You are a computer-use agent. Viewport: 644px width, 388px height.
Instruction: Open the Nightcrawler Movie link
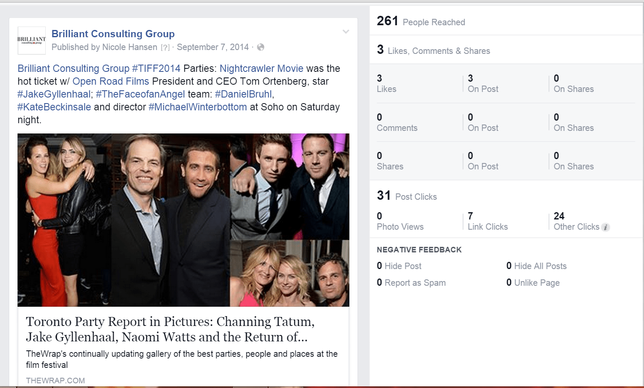tap(261, 68)
